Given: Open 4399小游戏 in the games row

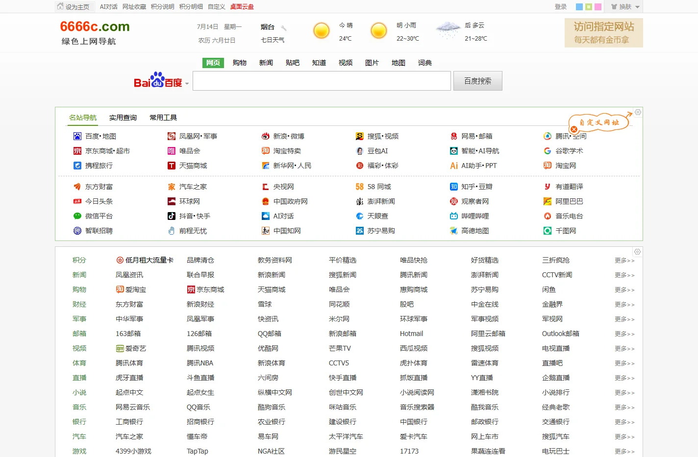Looking at the screenshot, I should (x=133, y=451).
